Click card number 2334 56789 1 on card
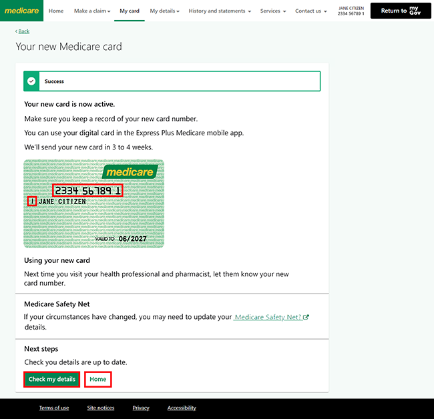The width and height of the screenshot is (434, 419). click(87, 191)
